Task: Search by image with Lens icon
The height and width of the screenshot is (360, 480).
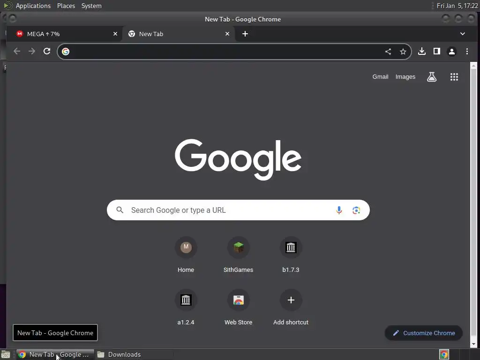Action: (x=356, y=210)
